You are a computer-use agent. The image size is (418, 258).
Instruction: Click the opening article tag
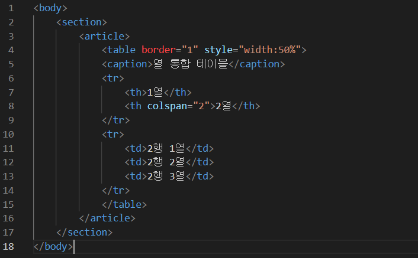(104, 37)
